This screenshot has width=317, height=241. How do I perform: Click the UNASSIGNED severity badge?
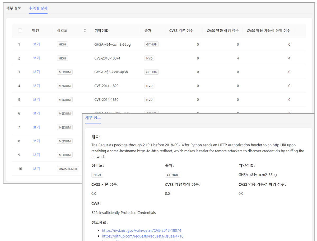click(68, 169)
